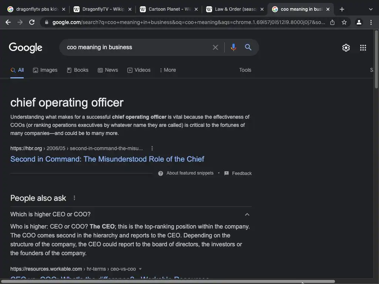The image size is (379, 284).
Task: Open the Google apps grid
Action: point(363,48)
